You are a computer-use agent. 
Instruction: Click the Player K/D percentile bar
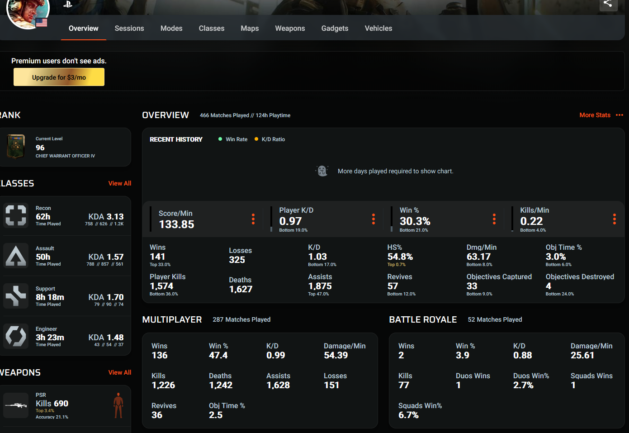click(271, 219)
